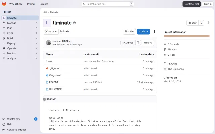Go to Pricing page

(x=31, y=4)
